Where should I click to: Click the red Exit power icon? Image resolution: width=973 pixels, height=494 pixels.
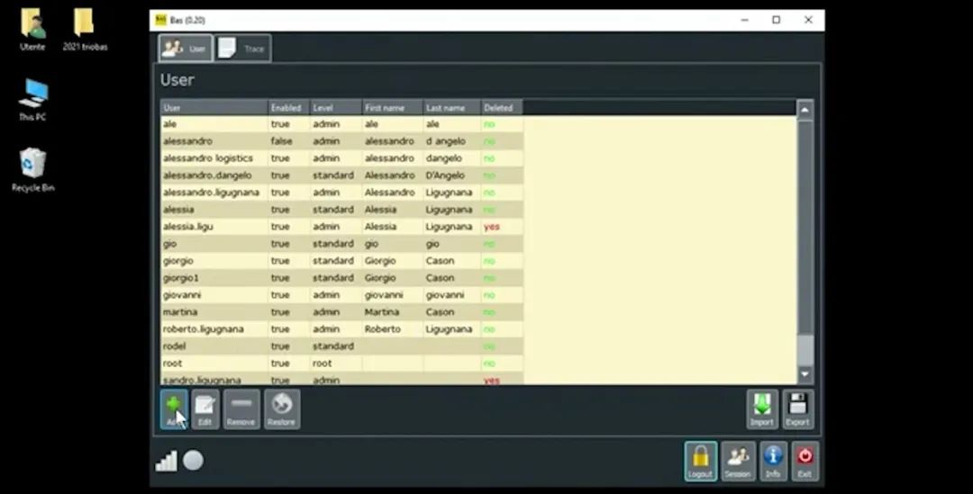(805, 460)
